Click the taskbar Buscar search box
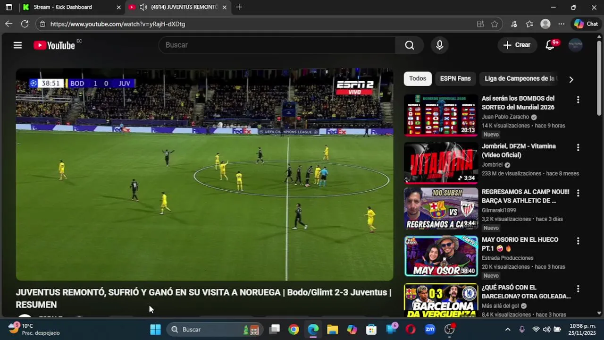Image resolution: width=604 pixels, height=340 pixels. [215, 329]
